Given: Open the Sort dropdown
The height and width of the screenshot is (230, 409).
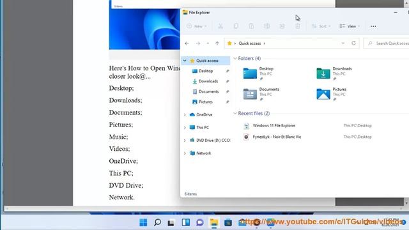Looking at the screenshot, I should pos(321,26).
